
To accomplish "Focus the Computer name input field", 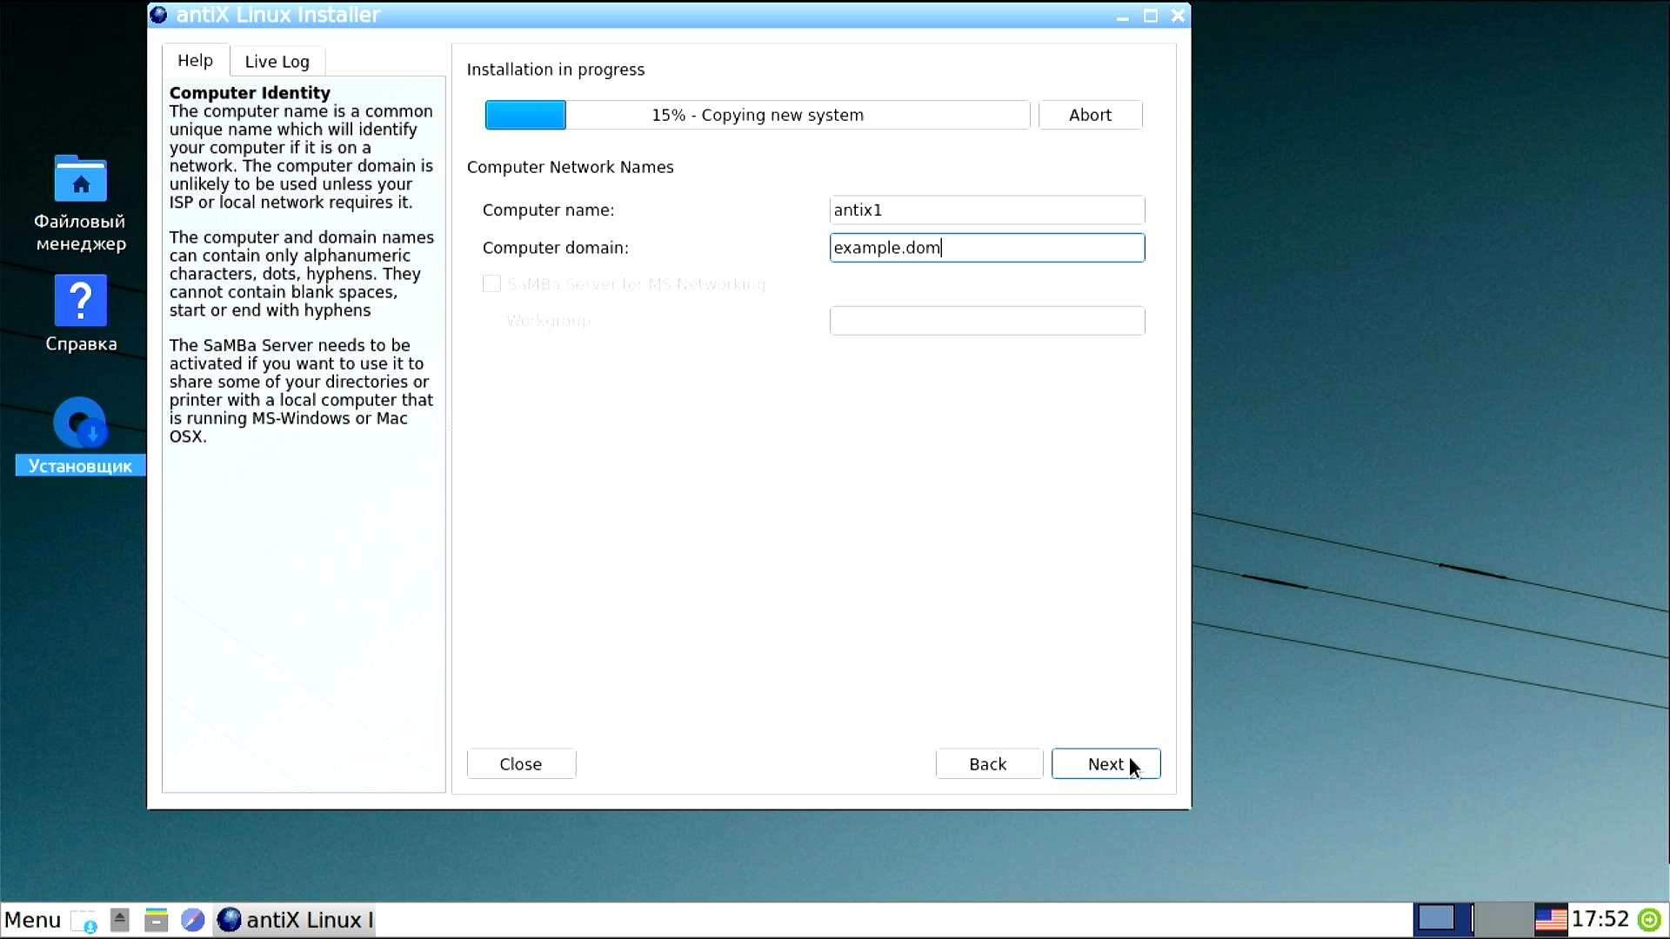I will pyautogui.click(x=986, y=210).
